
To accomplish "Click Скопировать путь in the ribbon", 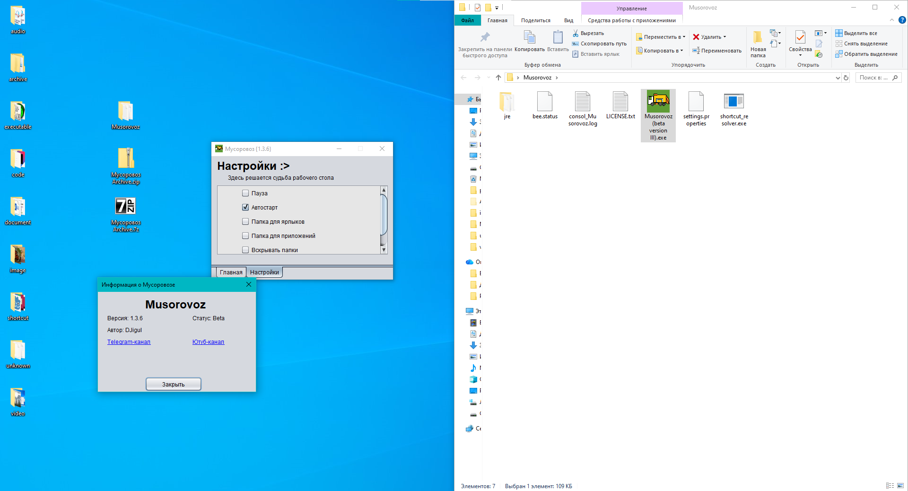I will pos(599,44).
